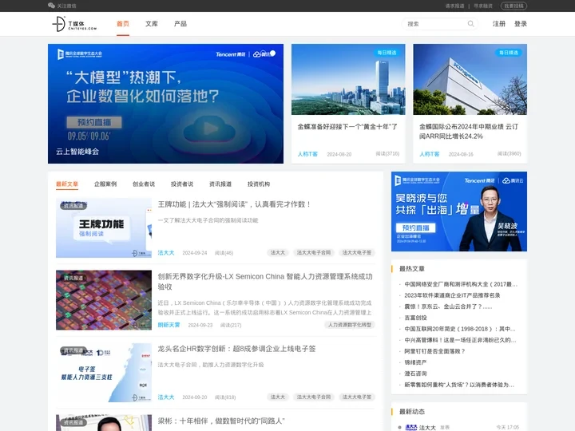Image resolution: width=575 pixels, height=431 pixels.
Task: Select the 资讯报道 tab
Action: (x=220, y=184)
